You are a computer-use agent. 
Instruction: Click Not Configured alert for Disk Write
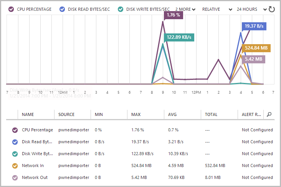257,154
